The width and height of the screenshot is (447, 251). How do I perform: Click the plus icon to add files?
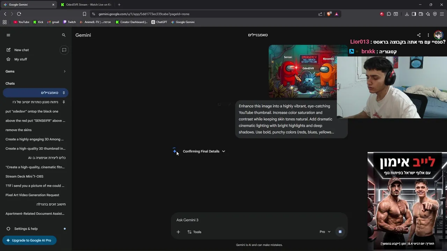178,232
